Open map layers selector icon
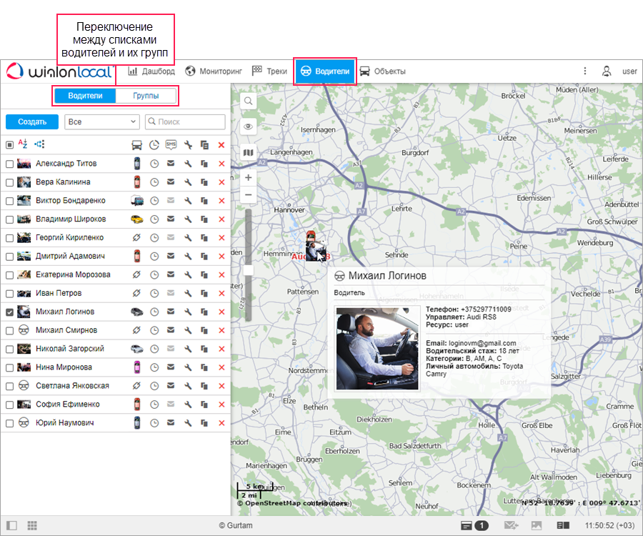 click(249, 152)
